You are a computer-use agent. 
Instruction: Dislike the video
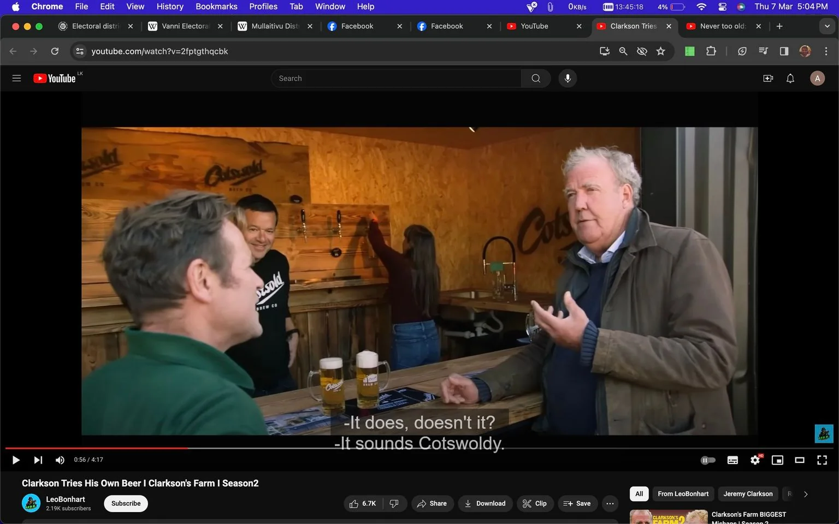[394, 503]
